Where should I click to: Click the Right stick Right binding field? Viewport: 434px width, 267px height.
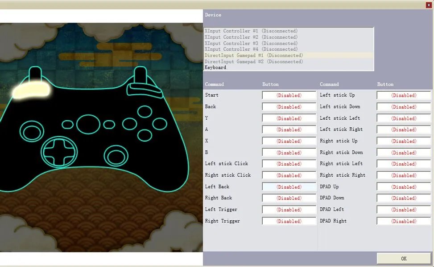tap(404, 175)
